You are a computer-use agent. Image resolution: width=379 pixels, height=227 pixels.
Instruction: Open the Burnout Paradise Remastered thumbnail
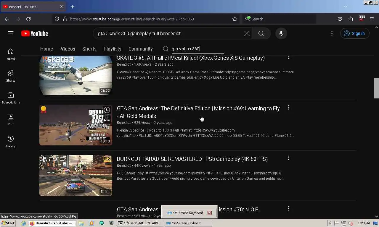tap(76, 176)
